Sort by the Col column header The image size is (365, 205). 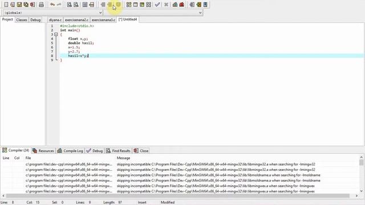pyautogui.click(x=17, y=158)
